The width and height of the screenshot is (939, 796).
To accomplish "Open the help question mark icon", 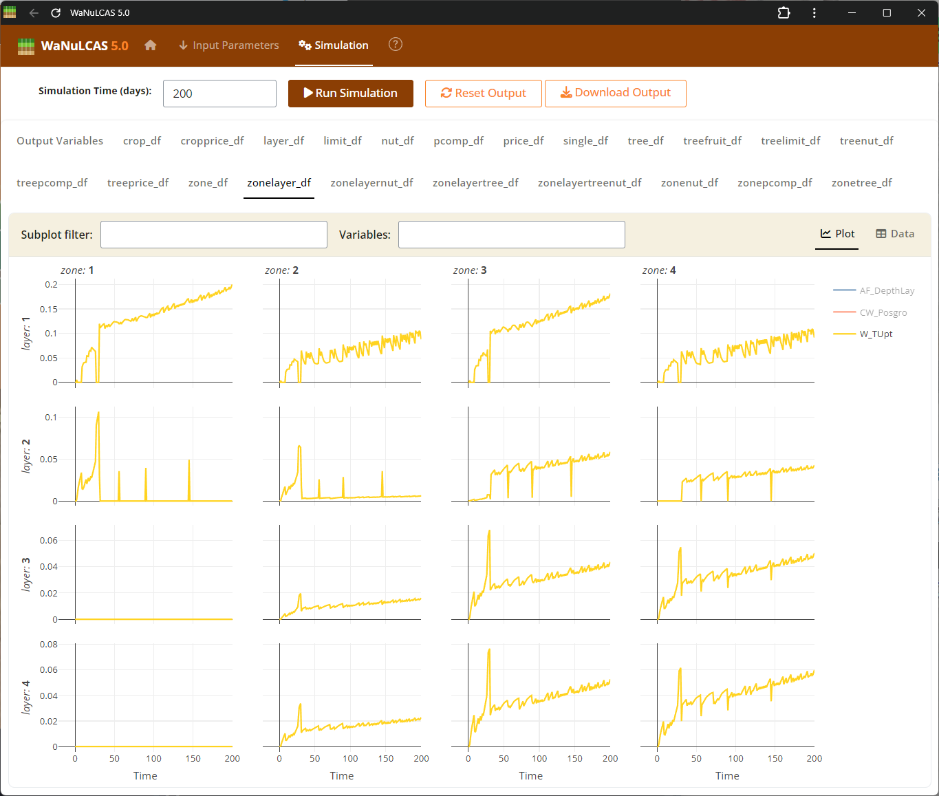I will tap(396, 45).
